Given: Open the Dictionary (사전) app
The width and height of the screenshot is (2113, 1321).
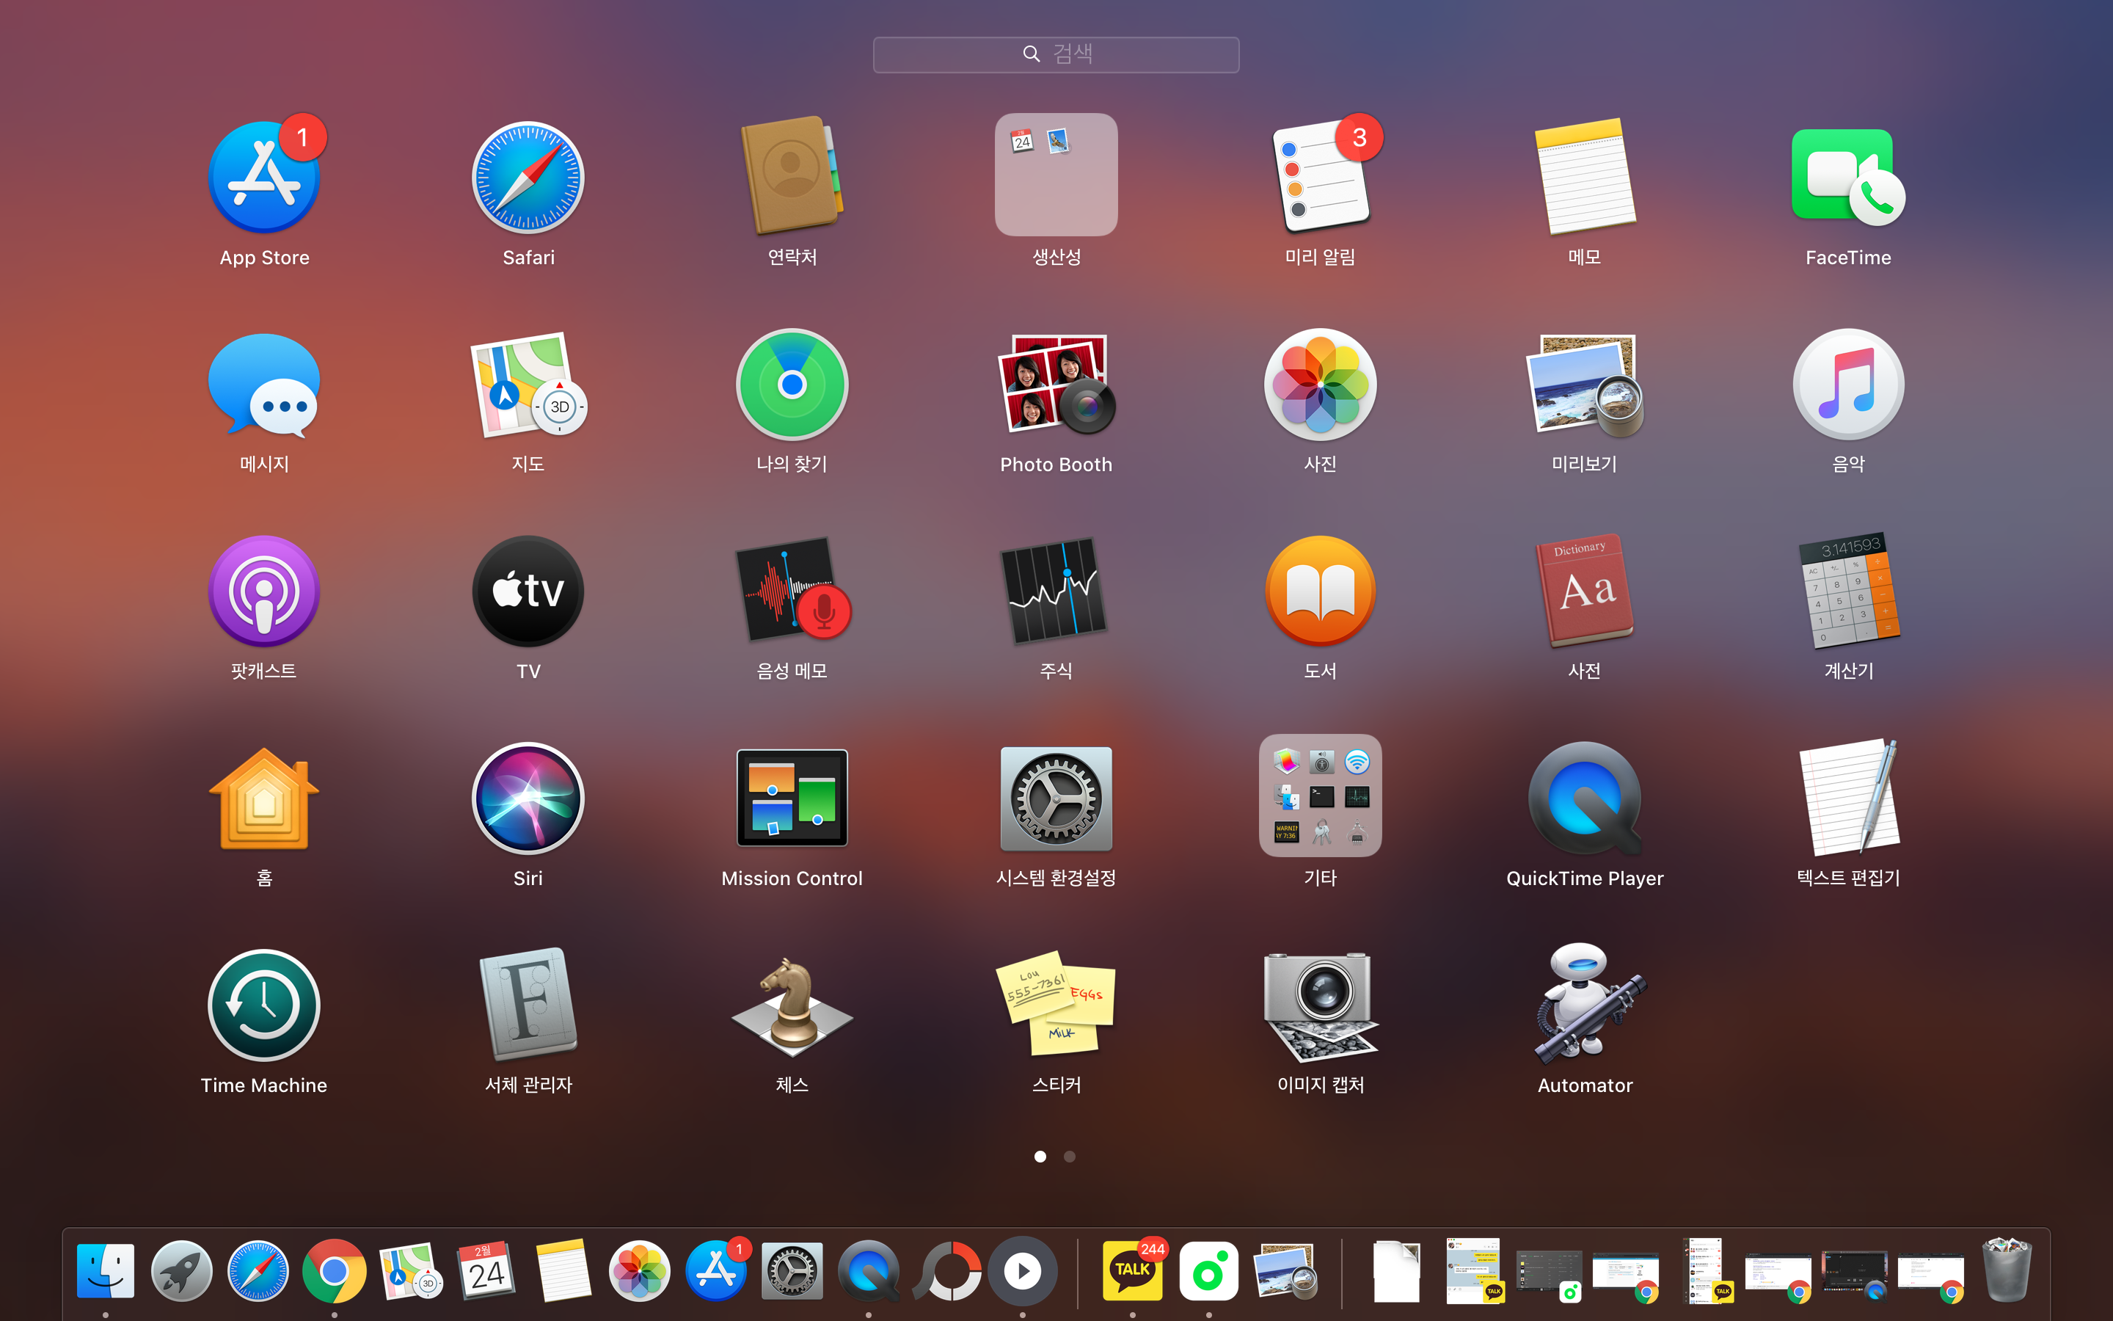Looking at the screenshot, I should [x=1584, y=592].
